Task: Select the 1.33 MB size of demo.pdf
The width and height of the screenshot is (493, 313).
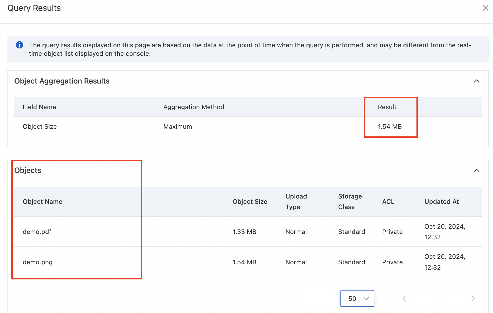Action: click(x=244, y=232)
